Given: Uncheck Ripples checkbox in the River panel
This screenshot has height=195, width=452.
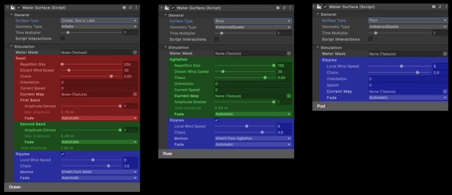Looking at the screenshot, I should (217, 120).
